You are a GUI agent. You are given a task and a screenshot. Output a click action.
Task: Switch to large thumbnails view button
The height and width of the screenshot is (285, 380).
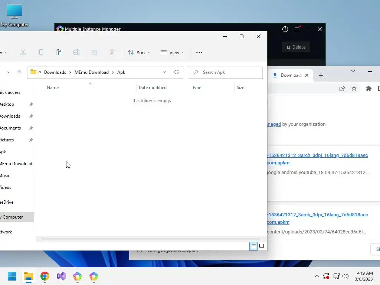click(262, 246)
